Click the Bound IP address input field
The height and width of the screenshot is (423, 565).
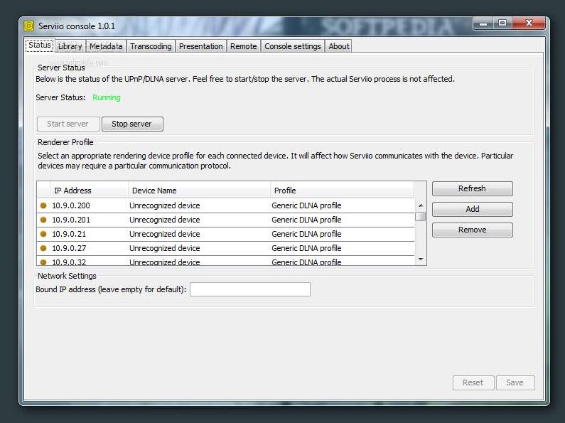250,289
